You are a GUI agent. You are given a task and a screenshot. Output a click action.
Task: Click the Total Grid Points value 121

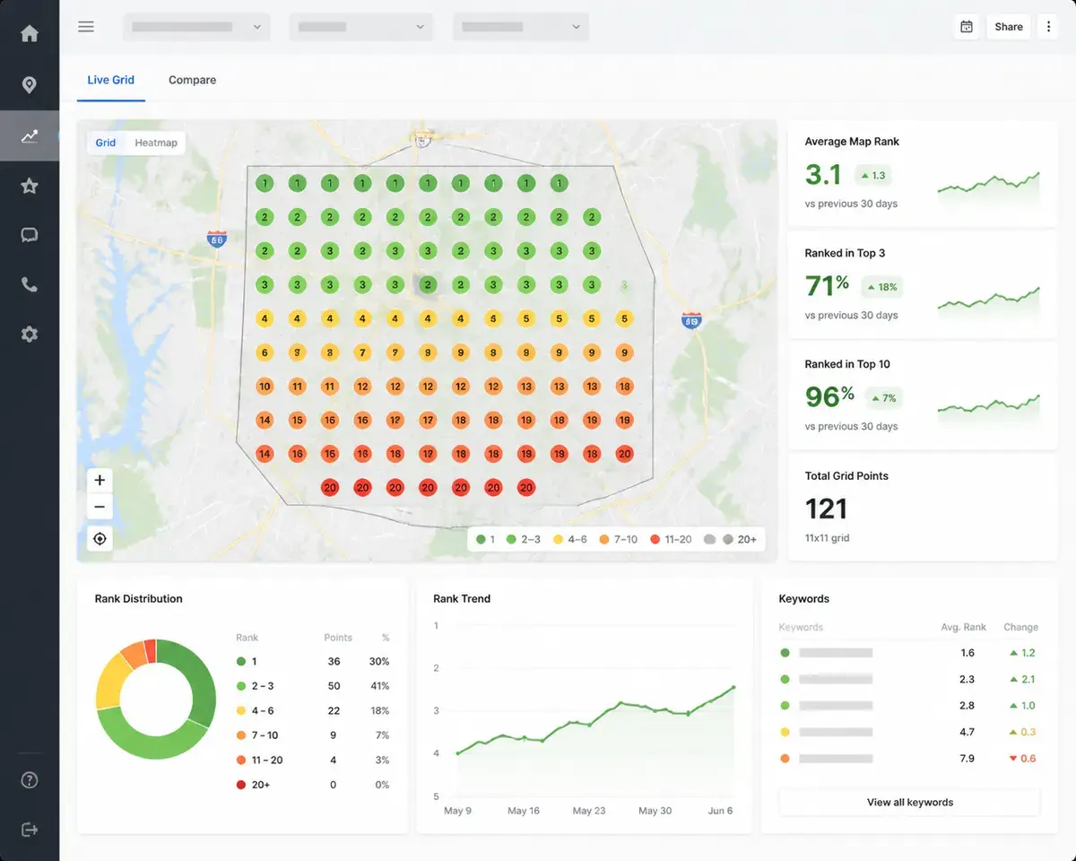point(826,509)
